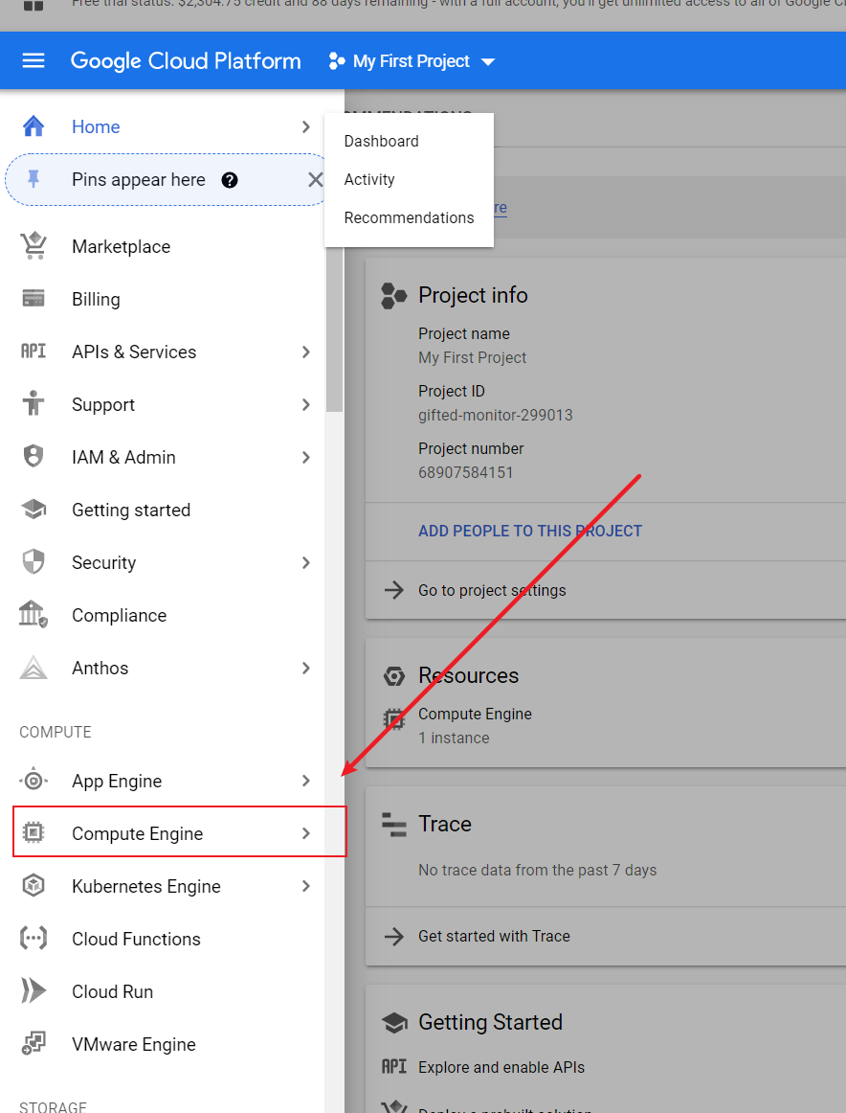Click the help question mark beside Pins
The image size is (846, 1113).
click(x=229, y=179)
